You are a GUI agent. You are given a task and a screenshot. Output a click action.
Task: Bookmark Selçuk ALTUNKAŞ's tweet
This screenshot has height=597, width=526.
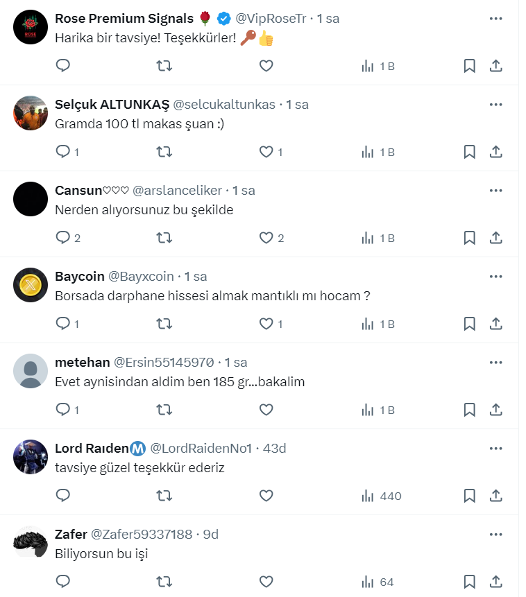pos(469,152)
